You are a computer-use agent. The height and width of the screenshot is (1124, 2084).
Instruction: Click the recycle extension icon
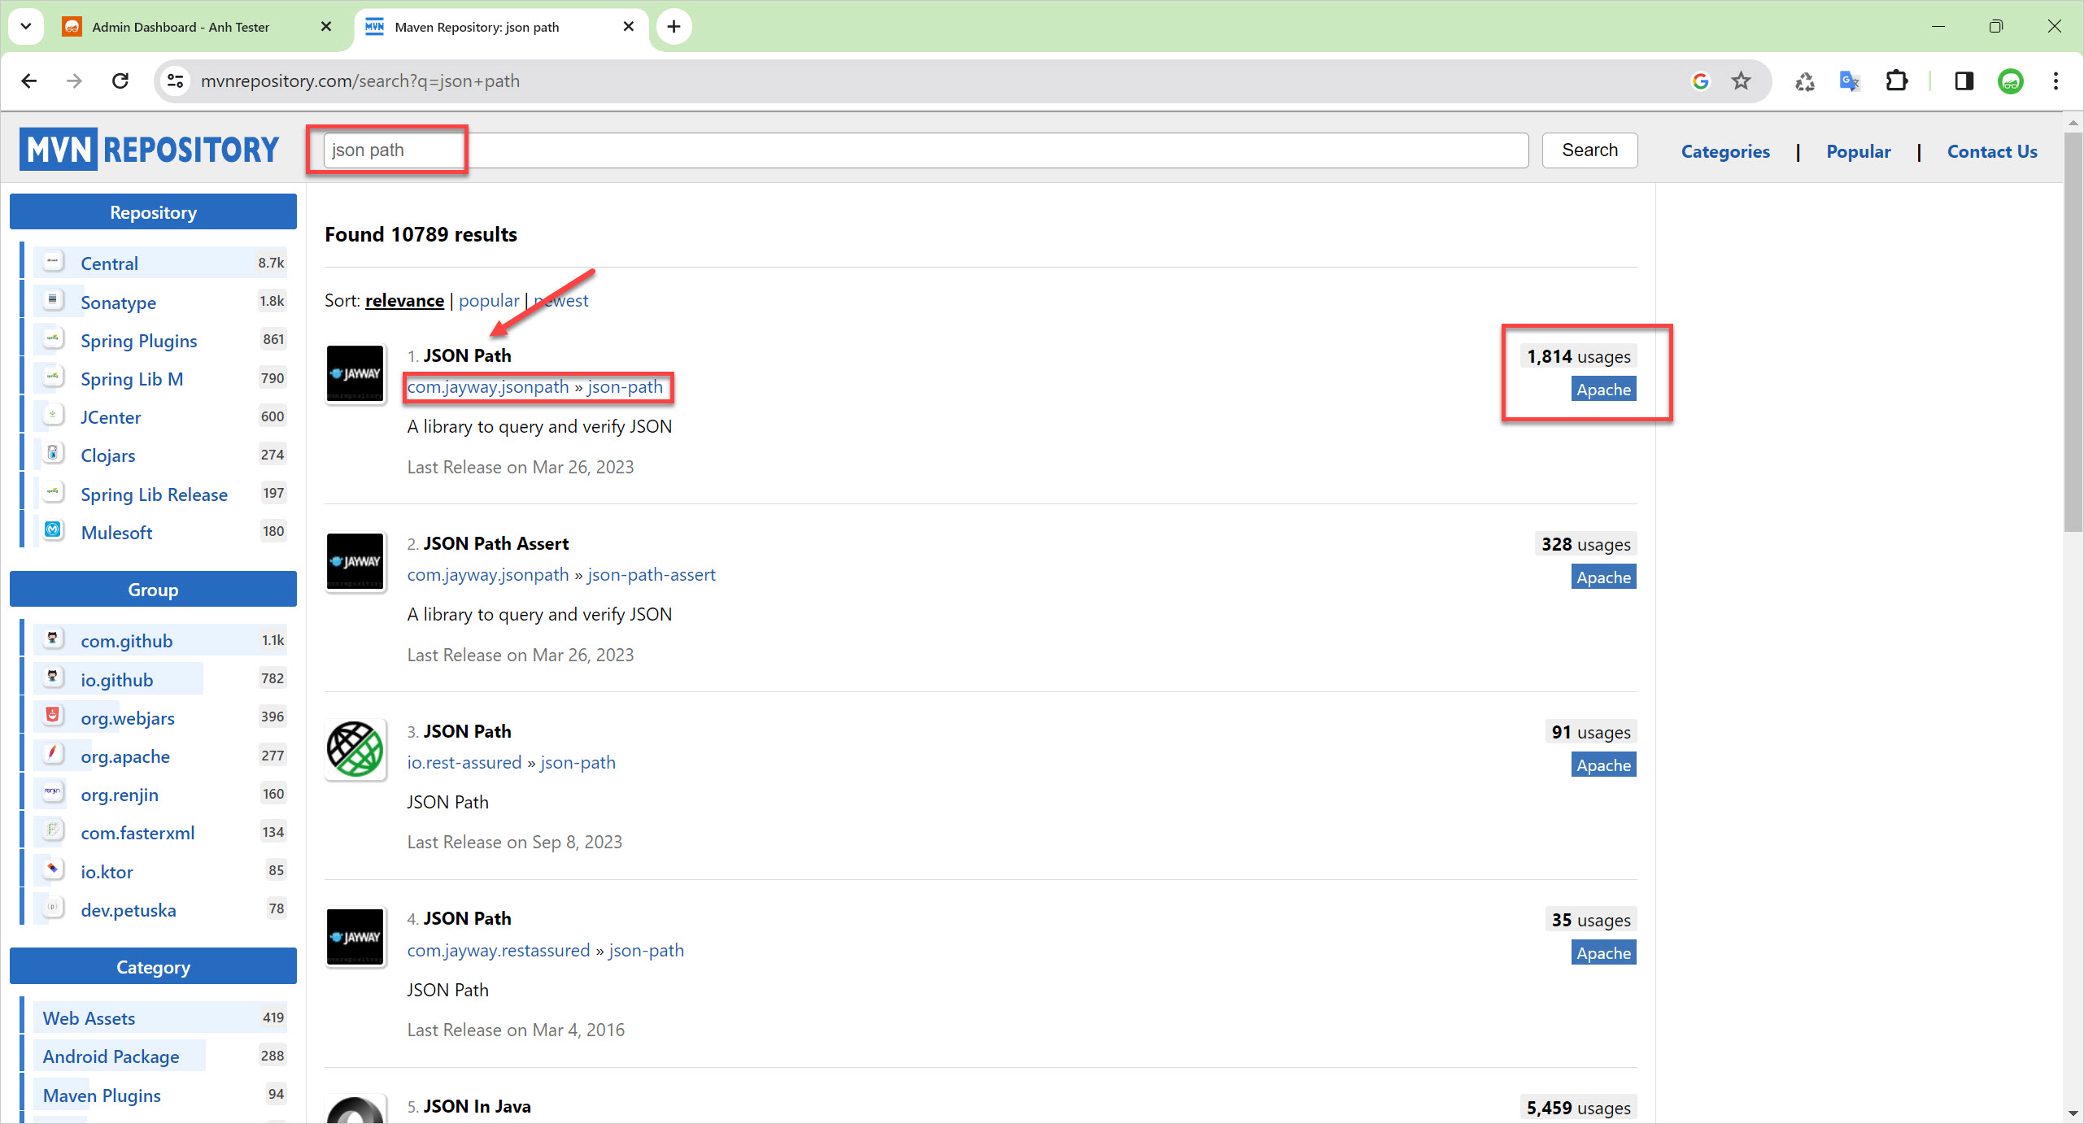[x=1804, y=81]
